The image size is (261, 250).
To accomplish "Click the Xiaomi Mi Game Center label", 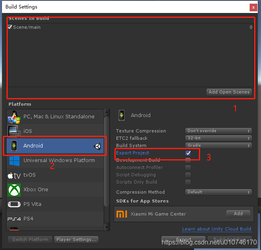I will click(158, 214).
